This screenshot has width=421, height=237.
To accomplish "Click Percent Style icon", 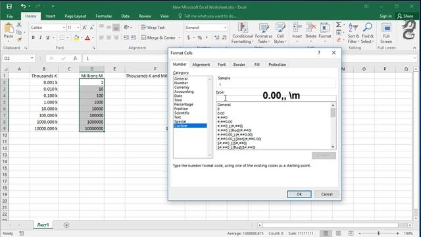I will (200, 38).
